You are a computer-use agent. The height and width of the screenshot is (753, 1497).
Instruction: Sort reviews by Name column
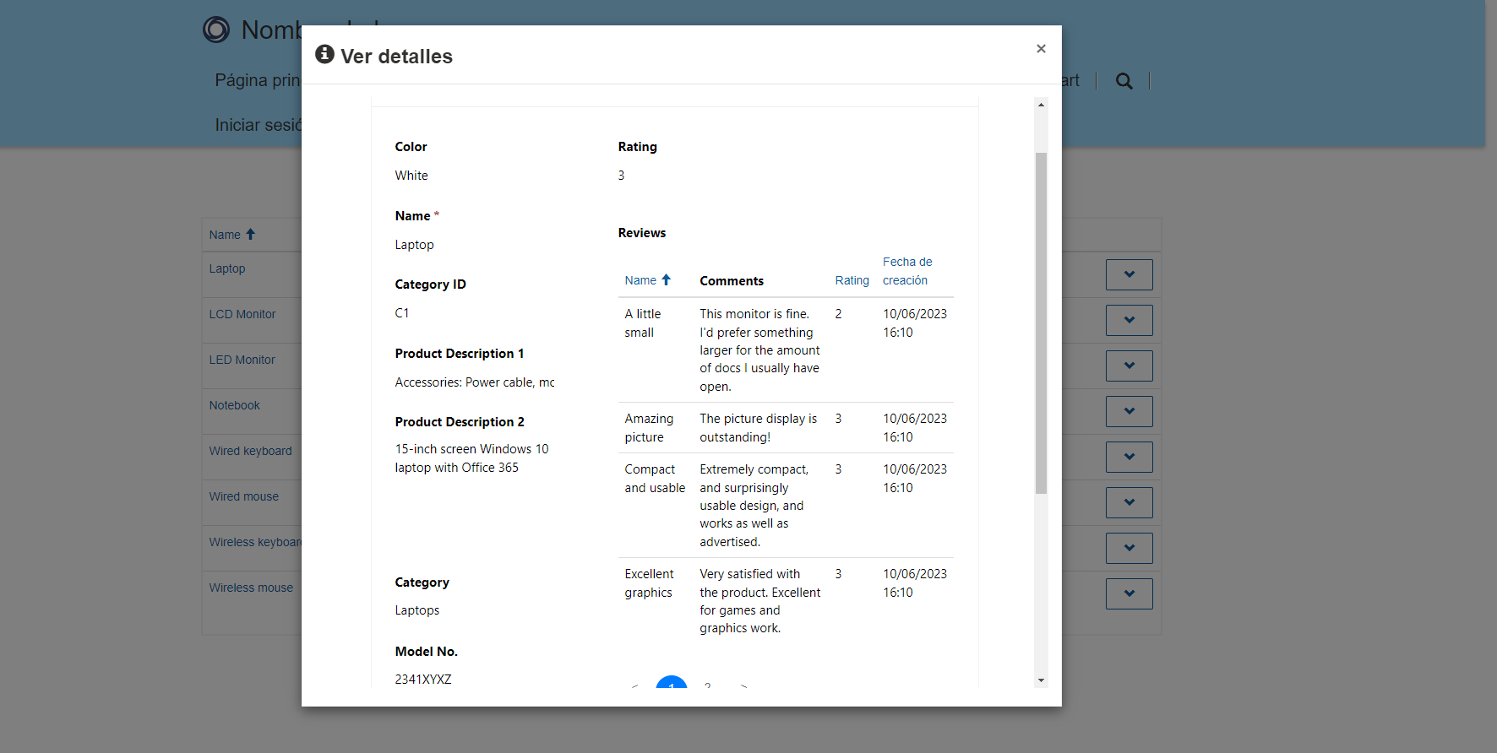pos(640,280)
